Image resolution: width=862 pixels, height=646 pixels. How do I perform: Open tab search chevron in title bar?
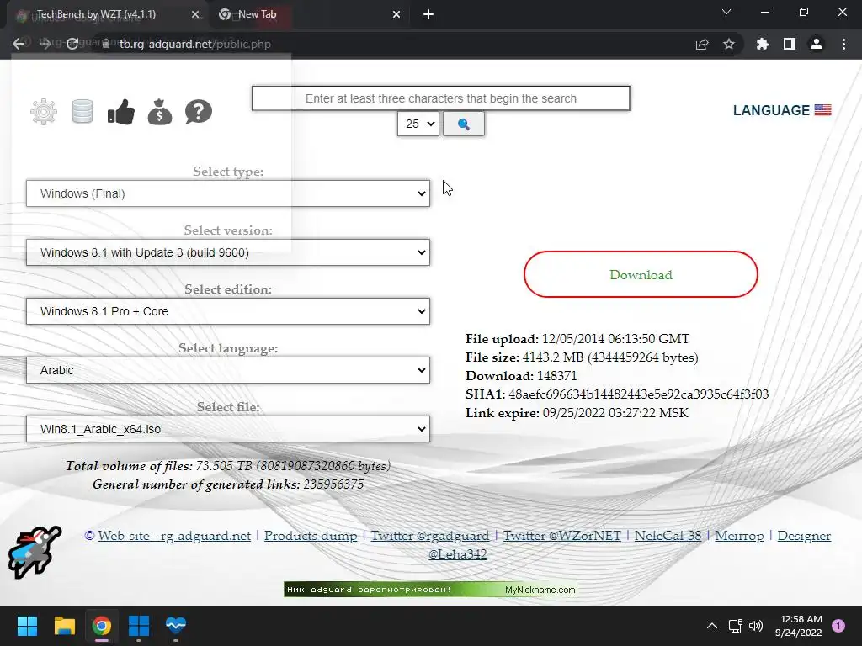pos(726,12)
